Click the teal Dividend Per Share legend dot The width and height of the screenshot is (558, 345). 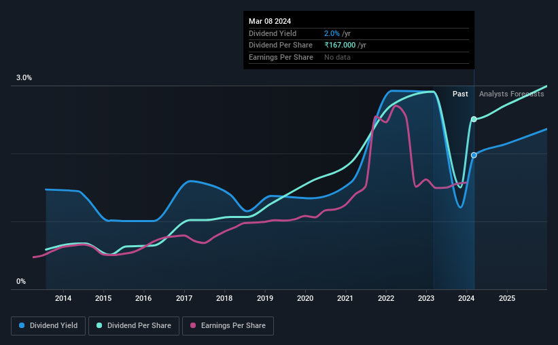coord(99,325)
